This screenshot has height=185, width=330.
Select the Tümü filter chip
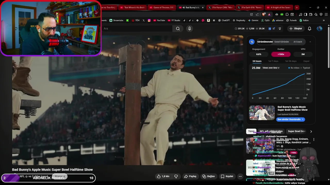[251, 131]
